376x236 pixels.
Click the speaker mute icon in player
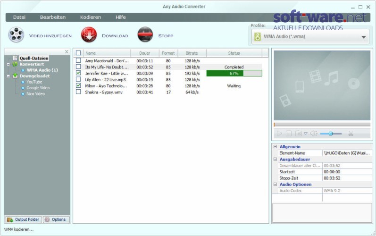tap(314, 134)
